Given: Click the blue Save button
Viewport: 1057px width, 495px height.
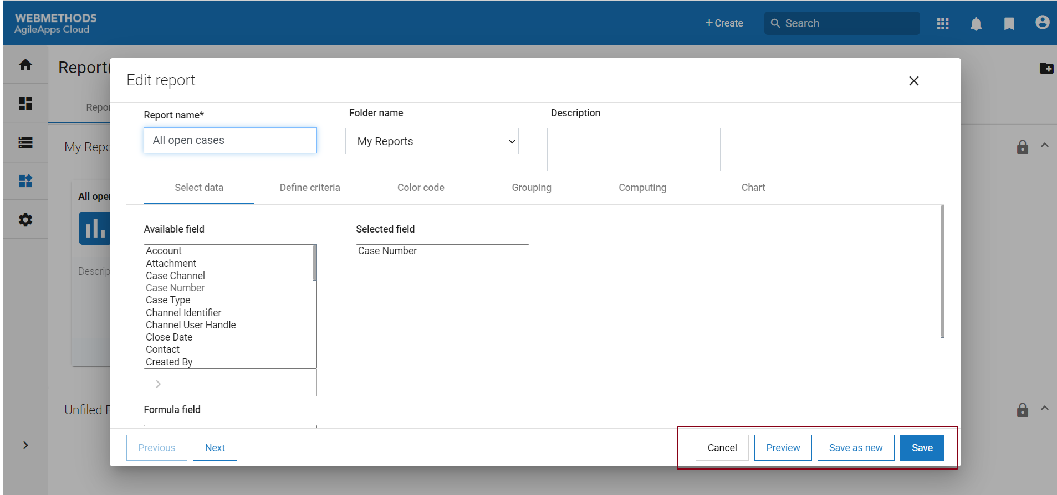Looking at the screenshot, I should point(922,448).
